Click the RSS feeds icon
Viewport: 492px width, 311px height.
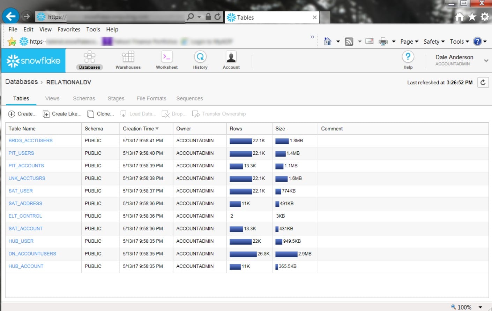[x=349, y=41]
